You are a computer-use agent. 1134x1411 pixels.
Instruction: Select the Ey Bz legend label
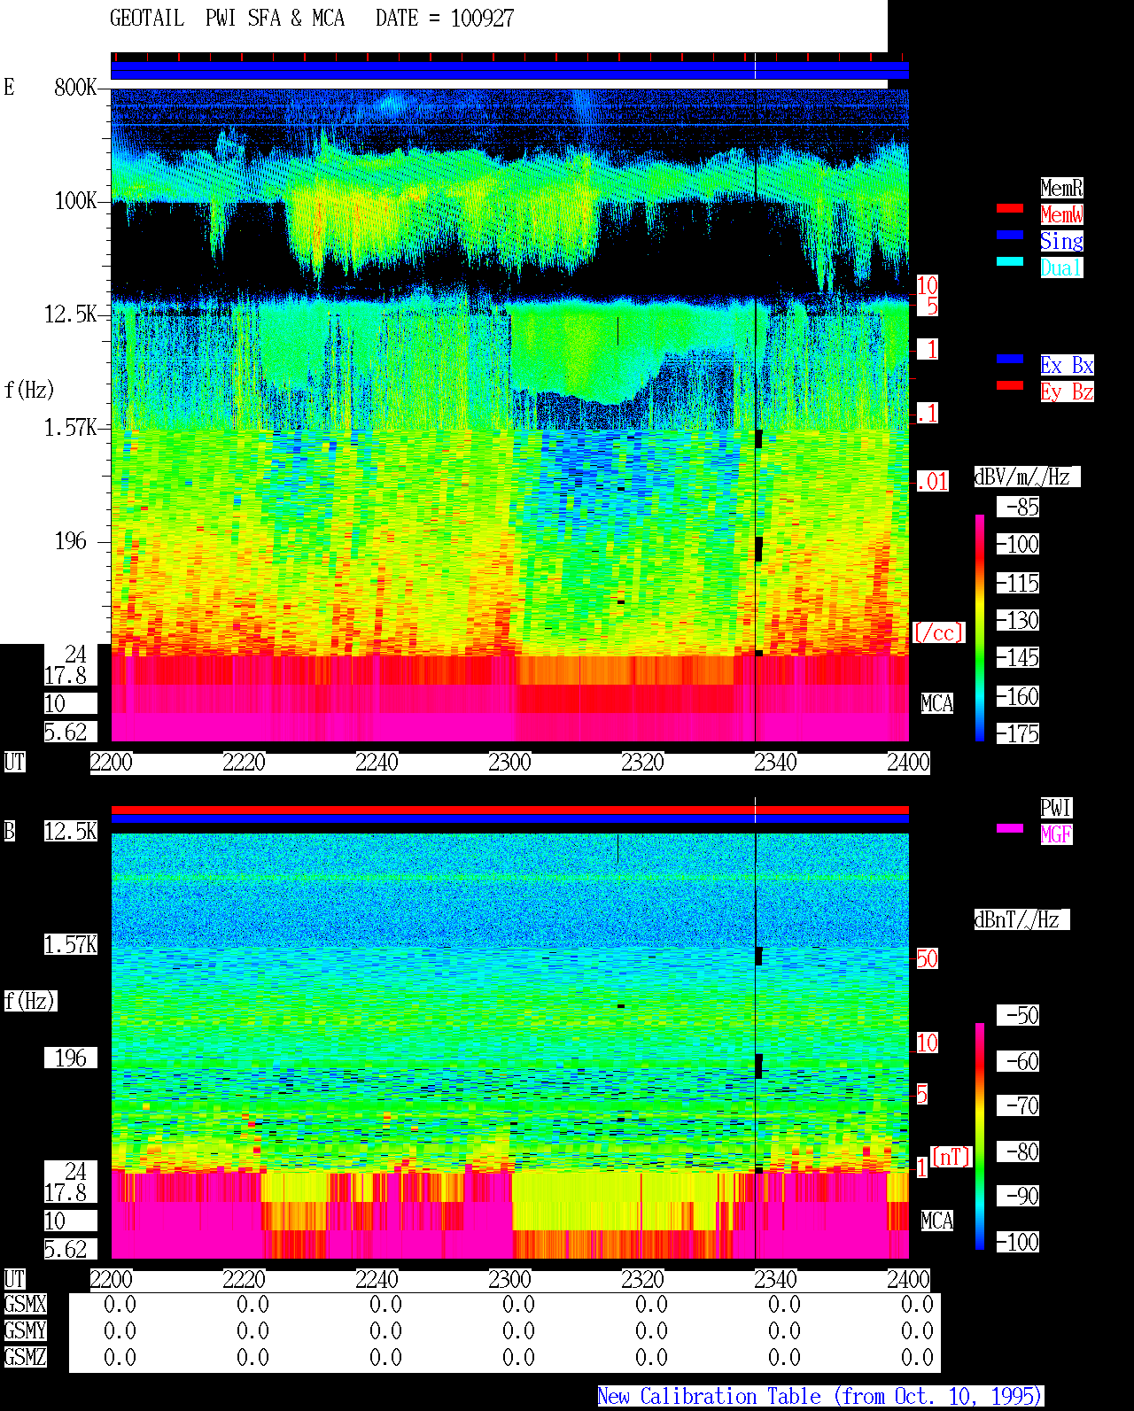[x=1067, y=392]
